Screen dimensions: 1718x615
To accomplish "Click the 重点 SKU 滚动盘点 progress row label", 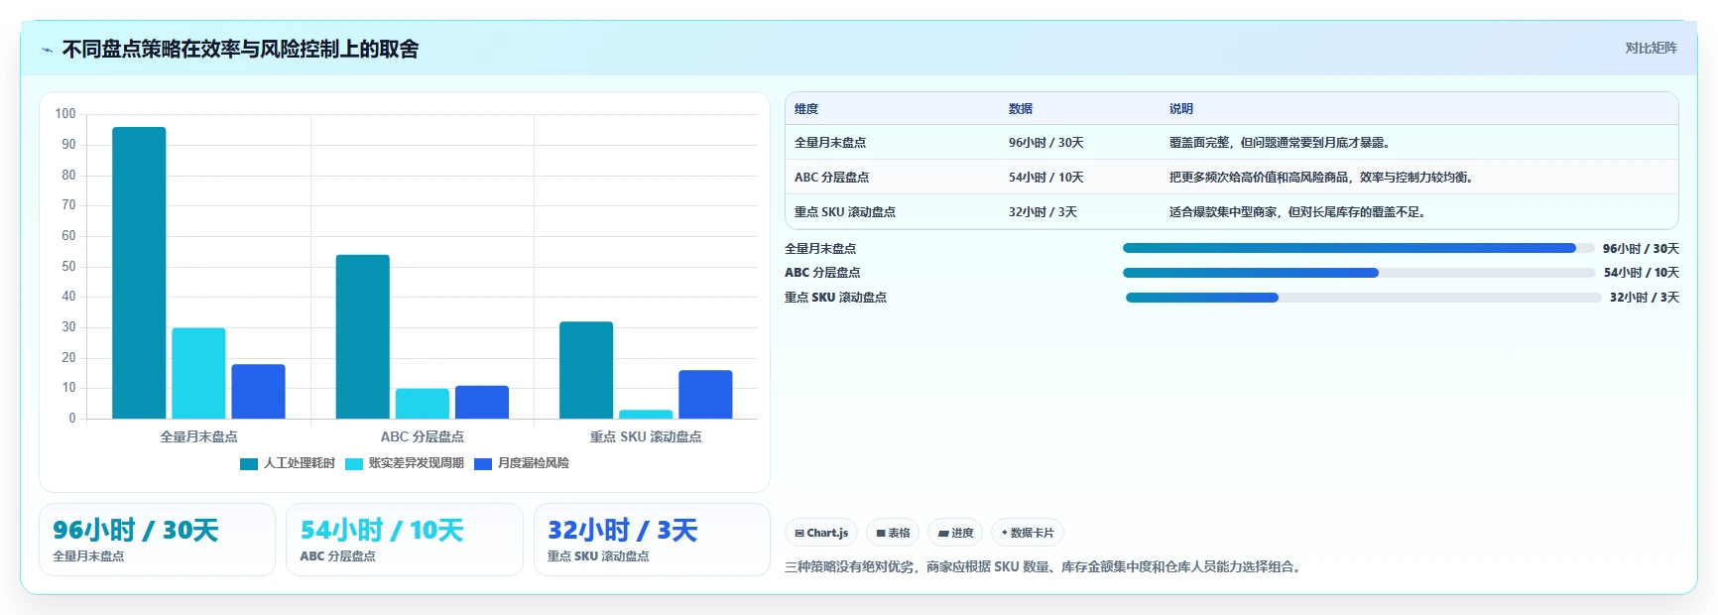I will click(x=835, y=298).
